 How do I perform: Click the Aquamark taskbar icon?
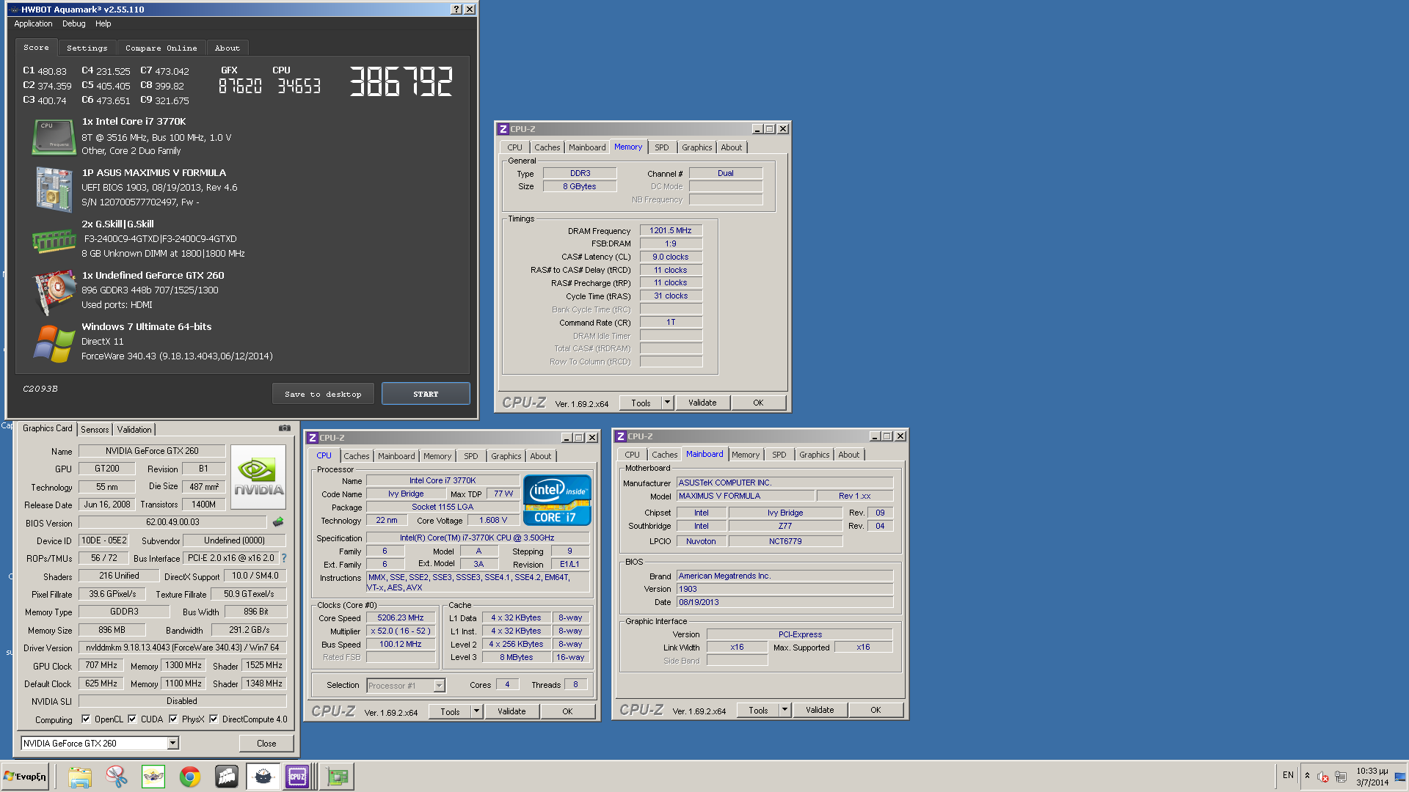click(263, 777)
